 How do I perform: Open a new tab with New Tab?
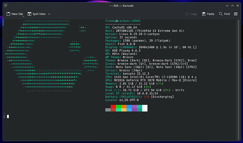click(x=15, y=14)
